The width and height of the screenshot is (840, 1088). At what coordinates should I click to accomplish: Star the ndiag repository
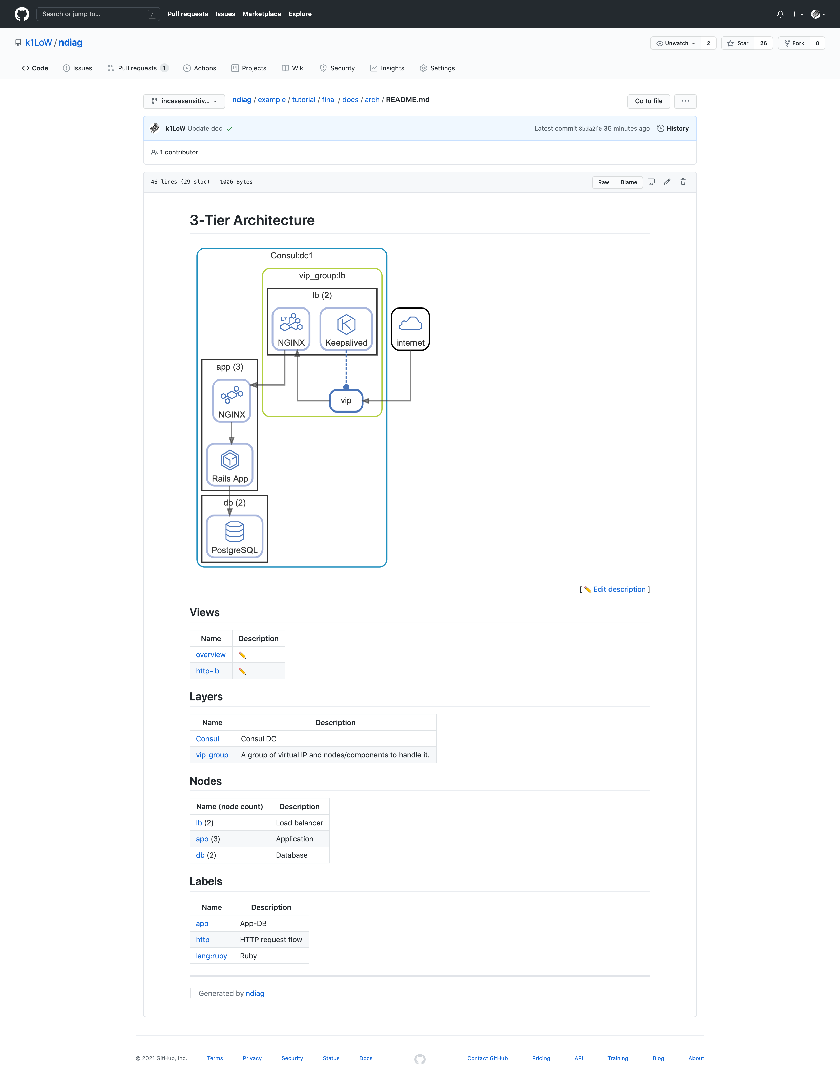pos(738,43)
